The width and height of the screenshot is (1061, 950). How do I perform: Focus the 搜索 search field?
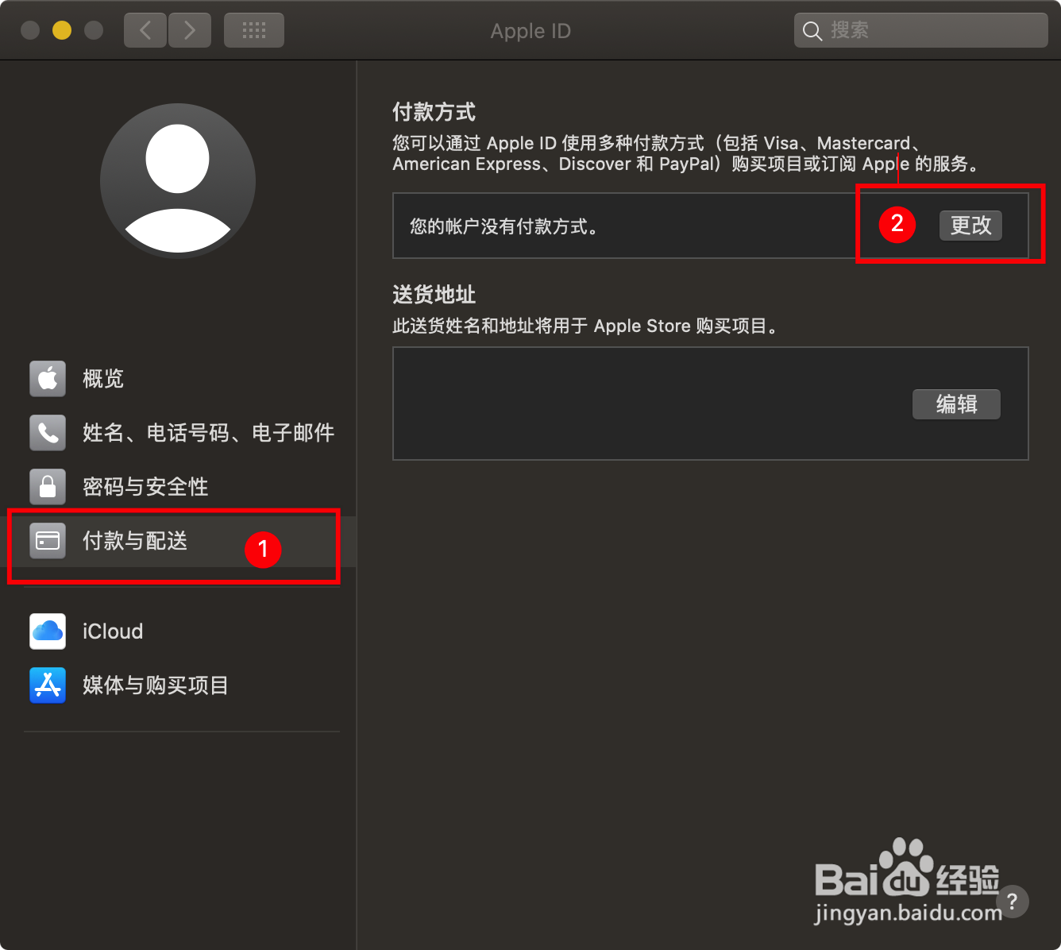point(921,31)
